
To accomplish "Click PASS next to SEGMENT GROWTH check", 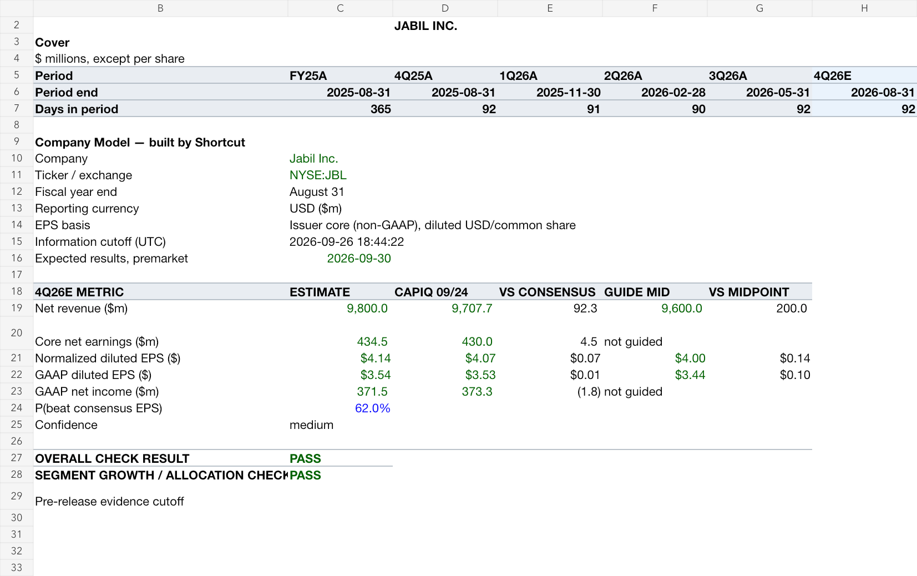I will tap(340, 475).
